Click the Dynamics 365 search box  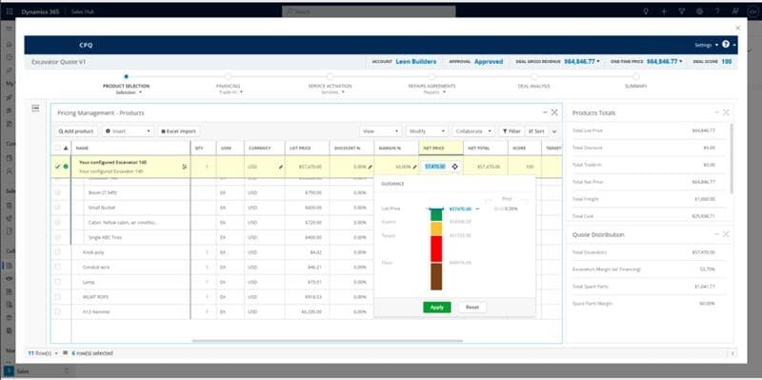point(369,11)
